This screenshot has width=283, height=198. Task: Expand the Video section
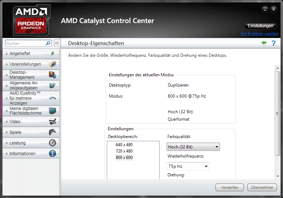point(31,122)
